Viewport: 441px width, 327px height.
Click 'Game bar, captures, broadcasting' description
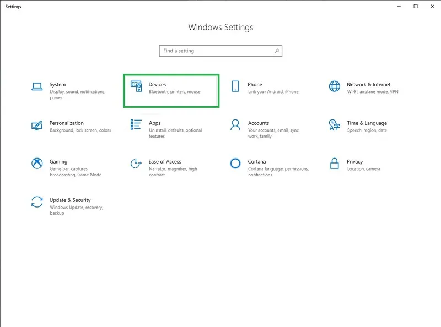[x=76, y=172]
